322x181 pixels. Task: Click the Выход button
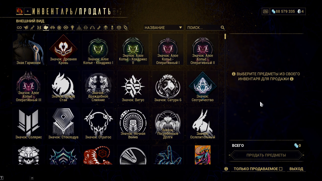(x=296, y=169)
